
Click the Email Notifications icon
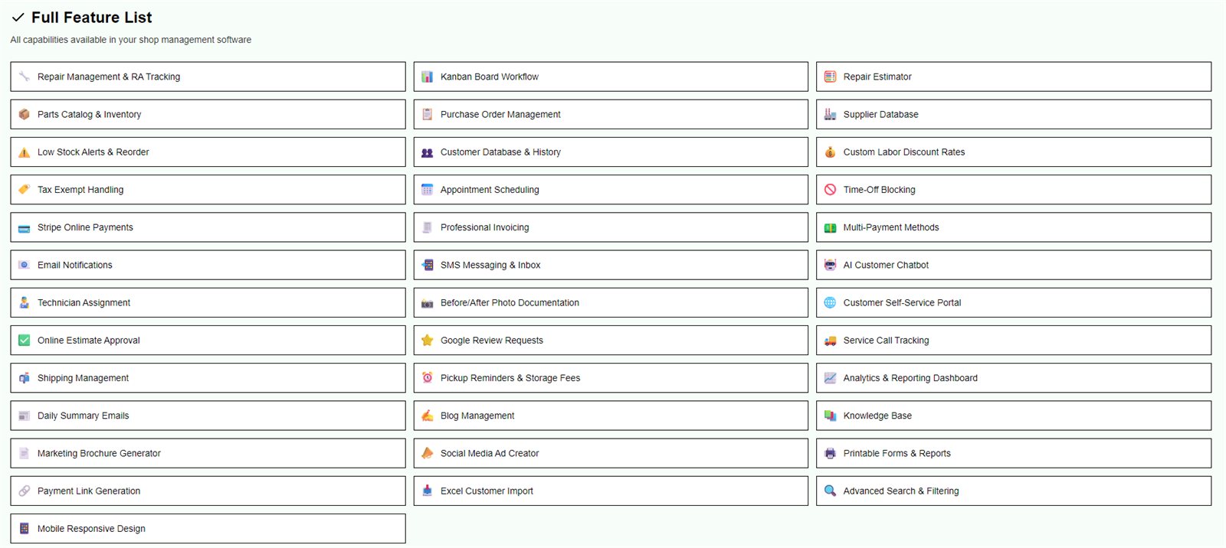25,265
